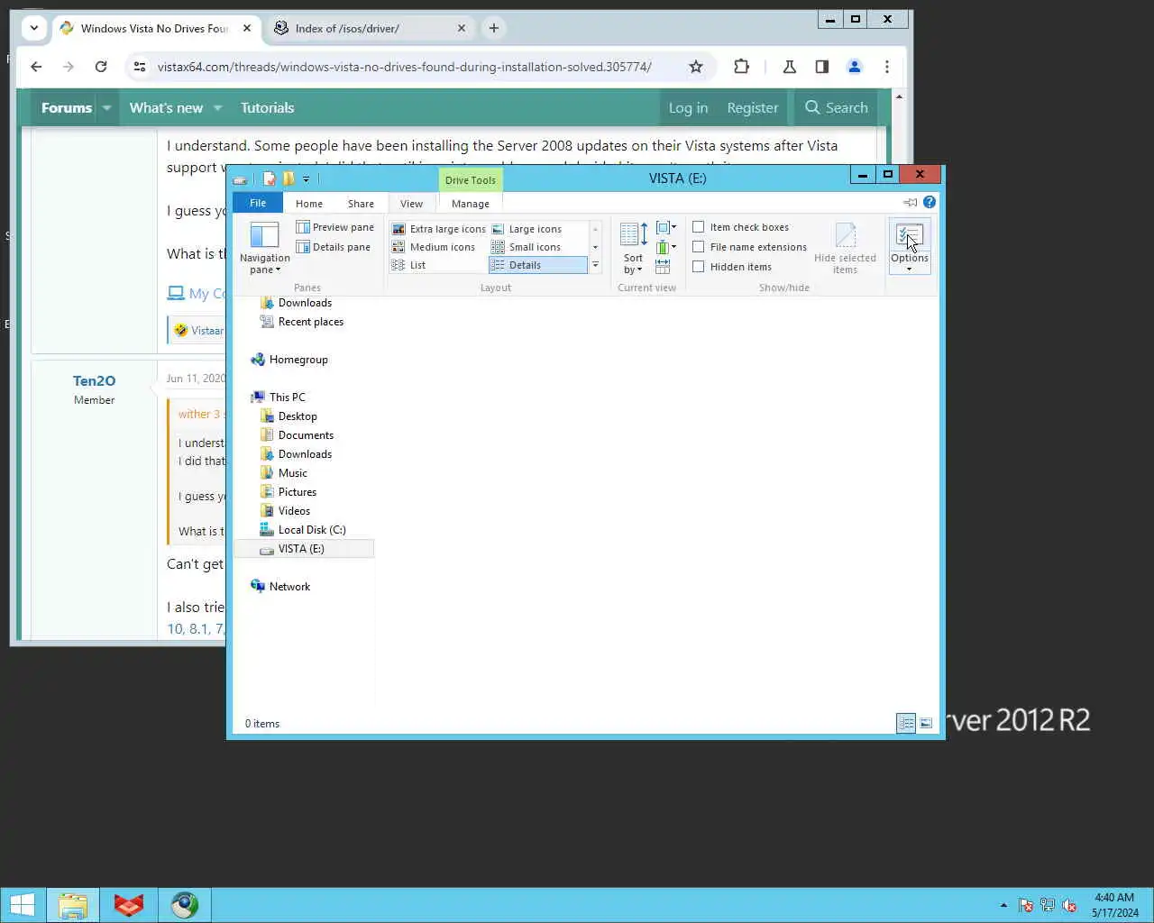Open the Sort by menu
This screenshot has height=923, width=1154.
click(633, 248)
